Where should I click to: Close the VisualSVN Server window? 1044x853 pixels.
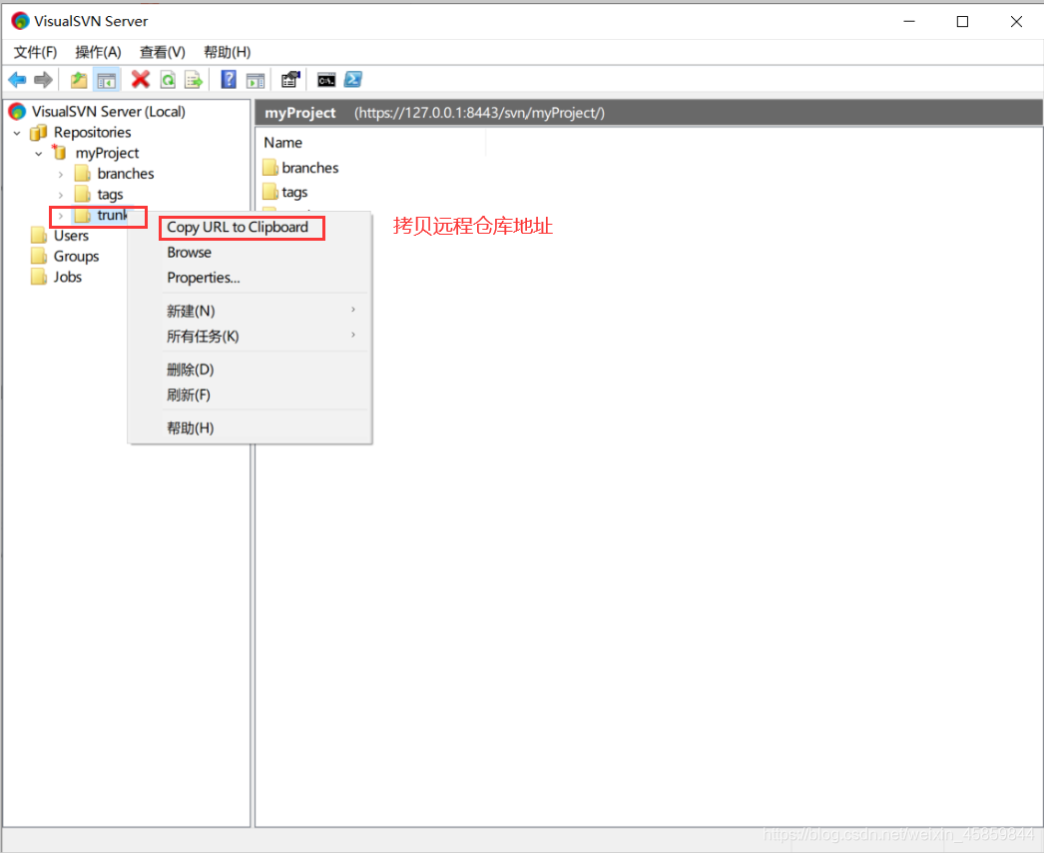pyautogui.click(x=1016, y=21)
